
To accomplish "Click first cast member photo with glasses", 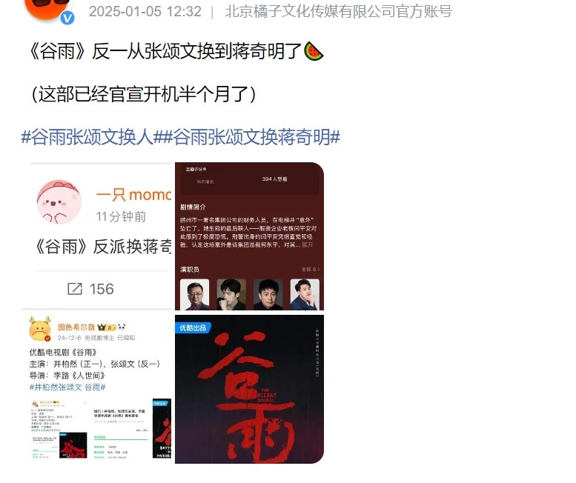I will click(195, 295).
